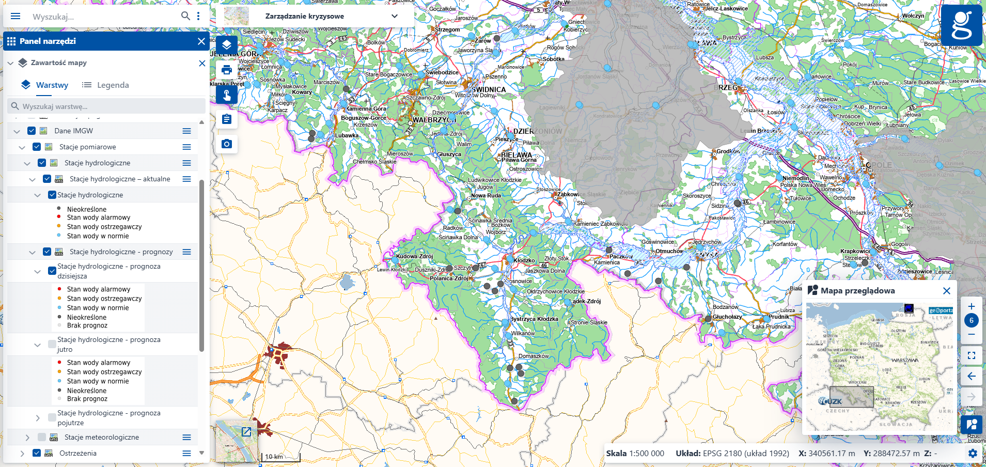Open the layers tool on the map toolbar
This screenshot has height=467, width=986.
226,45
